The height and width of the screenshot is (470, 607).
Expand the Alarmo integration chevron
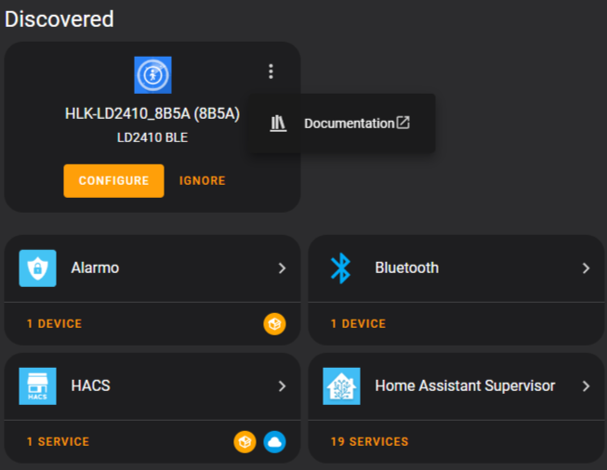[x=283, y=268]
